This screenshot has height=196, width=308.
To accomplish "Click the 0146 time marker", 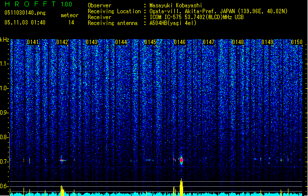I will click(180, 42).
